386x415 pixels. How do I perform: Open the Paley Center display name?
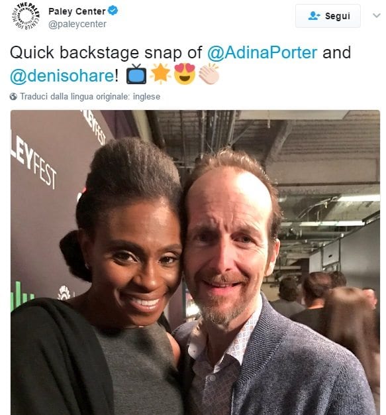click(x=77, y=11)
